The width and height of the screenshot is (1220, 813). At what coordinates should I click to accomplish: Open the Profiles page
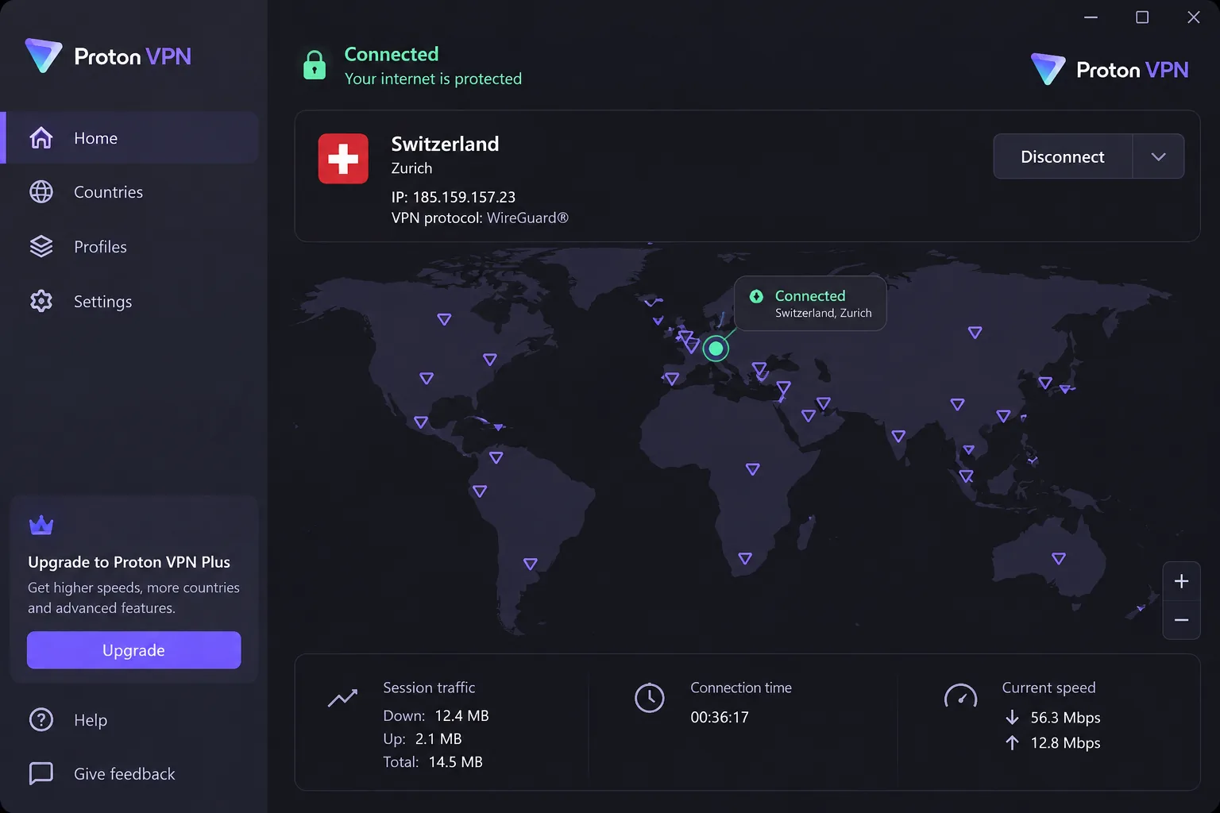tap(130, 247)
